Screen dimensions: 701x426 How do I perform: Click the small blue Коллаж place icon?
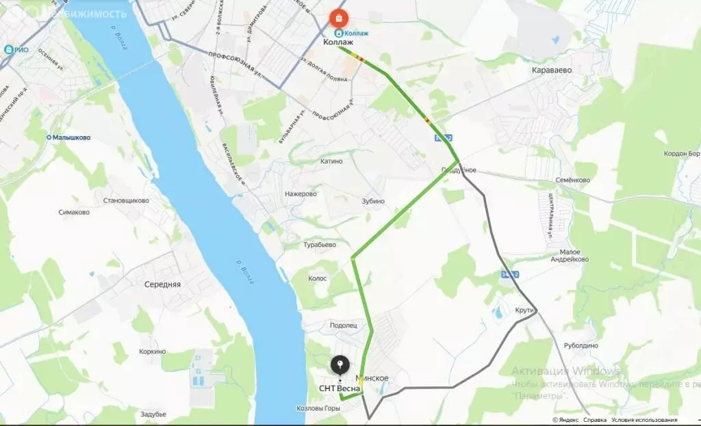(340, 34)
